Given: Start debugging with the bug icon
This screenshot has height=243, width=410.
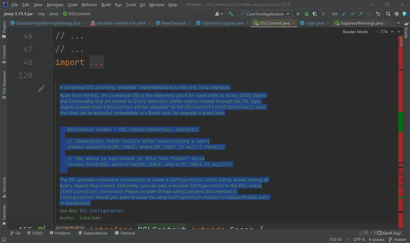Looking at the screenshot, I should (306, 14).
